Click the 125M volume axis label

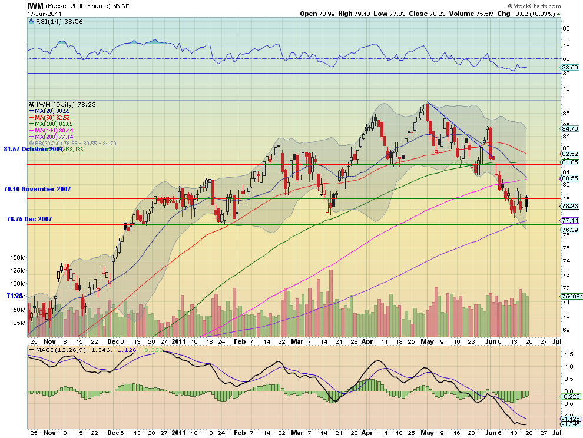coord(18,270)
